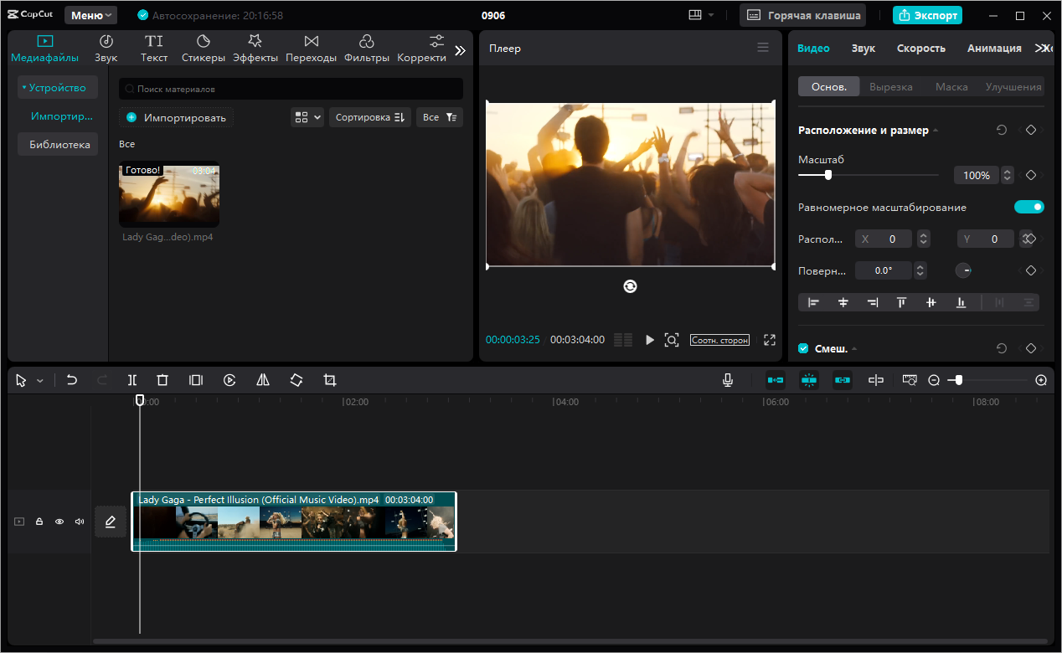Click the reset icon next to Расположение и размер
Screen dimensions: 1062x653
click(1001, 130)
